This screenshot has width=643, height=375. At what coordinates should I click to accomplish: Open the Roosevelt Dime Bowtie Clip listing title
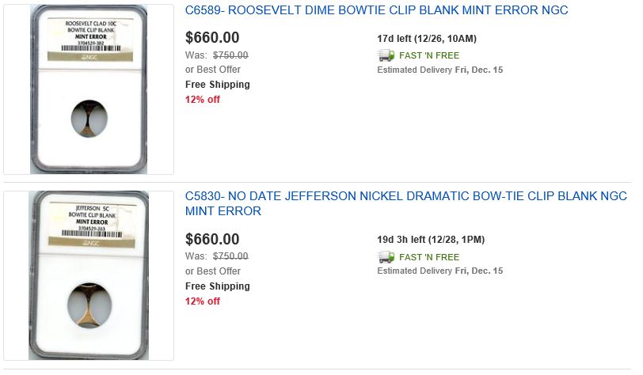pyautogui.click(x=376, y=11)
